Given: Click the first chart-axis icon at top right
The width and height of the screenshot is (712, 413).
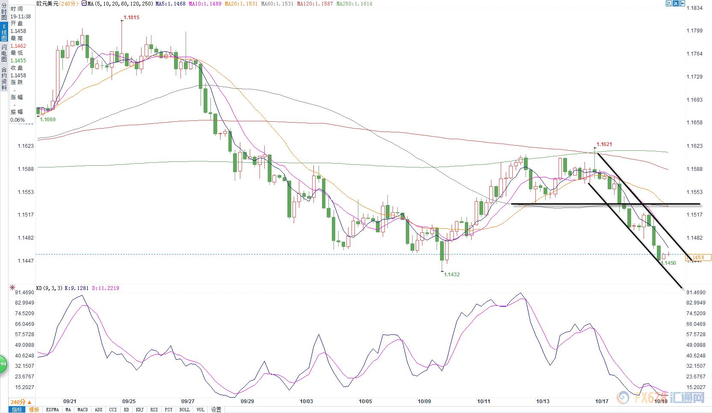Looking at the screenshot, I should click(669, 3).
